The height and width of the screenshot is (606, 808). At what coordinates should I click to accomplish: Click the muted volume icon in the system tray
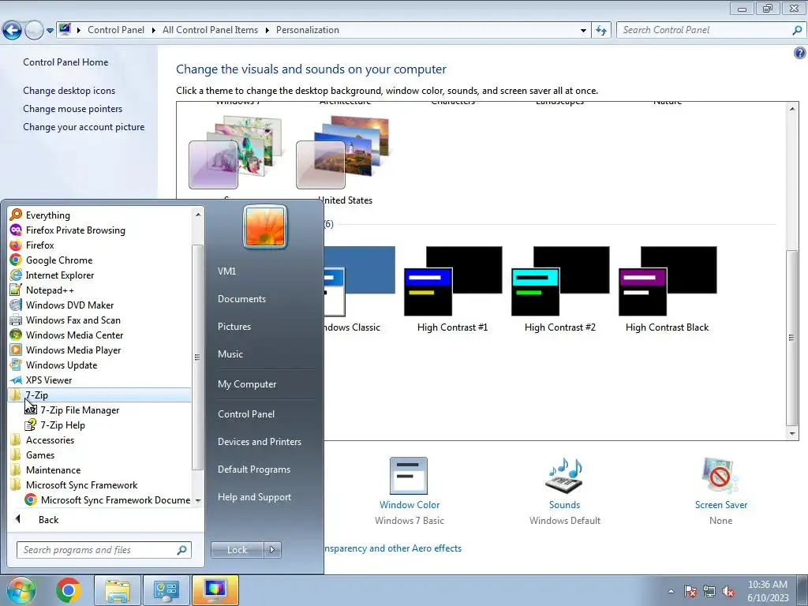coord(728,591)
